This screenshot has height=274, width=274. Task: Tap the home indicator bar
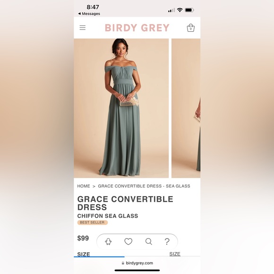click(x=137, y=270)
